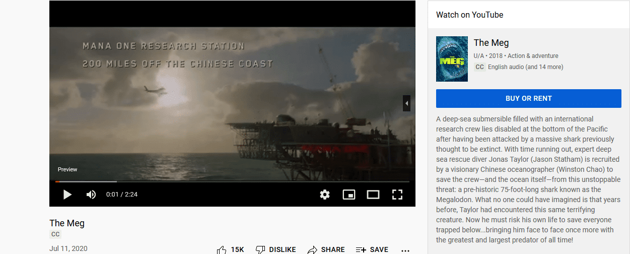Open The Meg movie poster thumbnail
630x254 pixels.
[x=452, y=58]
